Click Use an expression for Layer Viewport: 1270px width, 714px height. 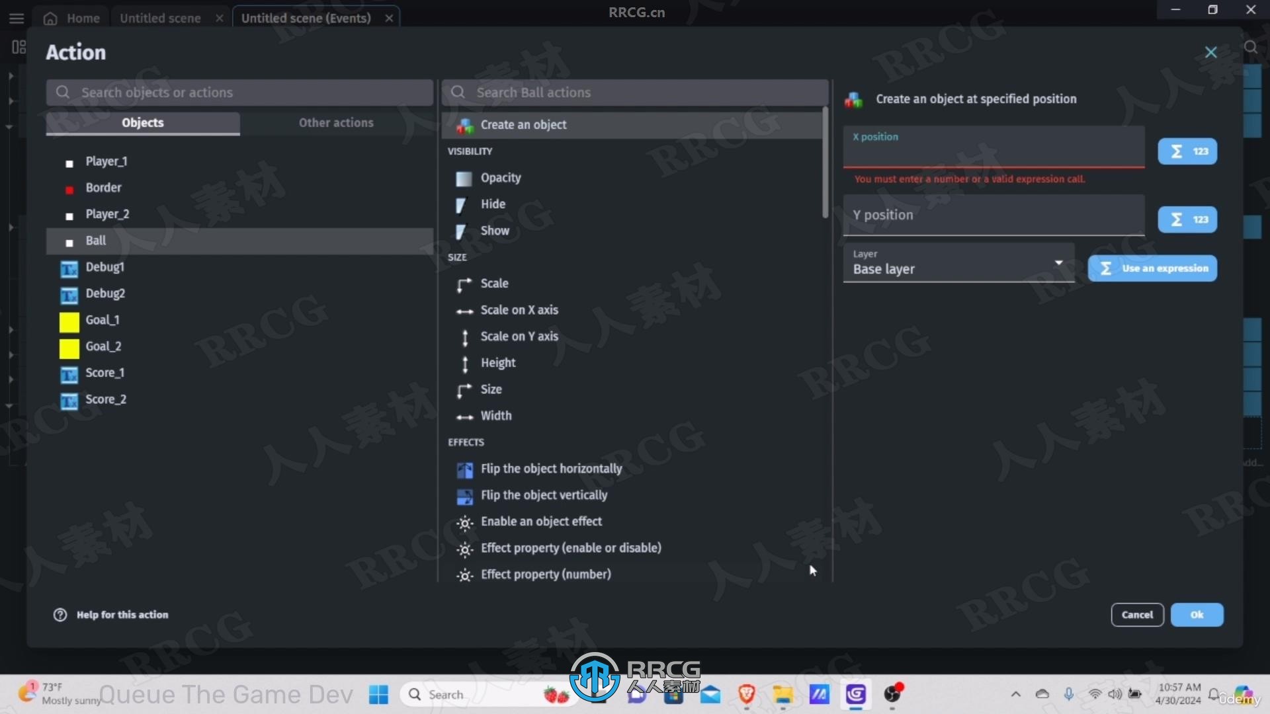[x=1152, y=268]
